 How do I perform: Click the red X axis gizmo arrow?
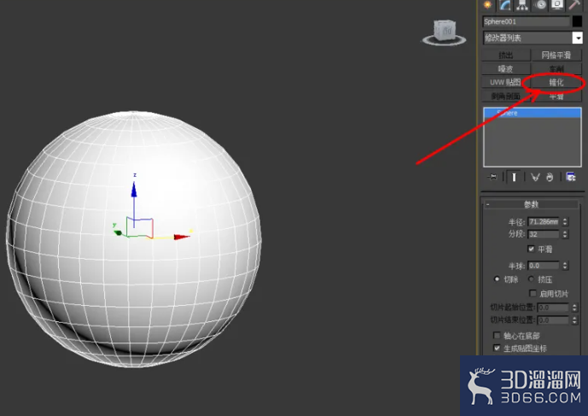point(183,237)
